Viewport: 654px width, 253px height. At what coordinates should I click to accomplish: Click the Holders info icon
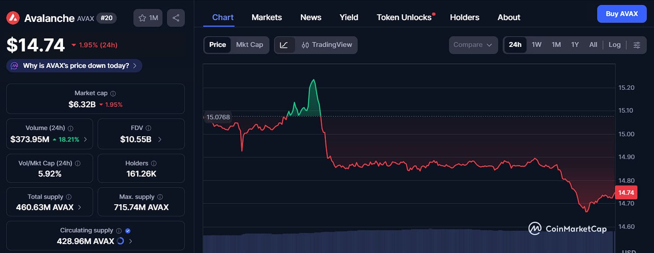tap(154, 164)
